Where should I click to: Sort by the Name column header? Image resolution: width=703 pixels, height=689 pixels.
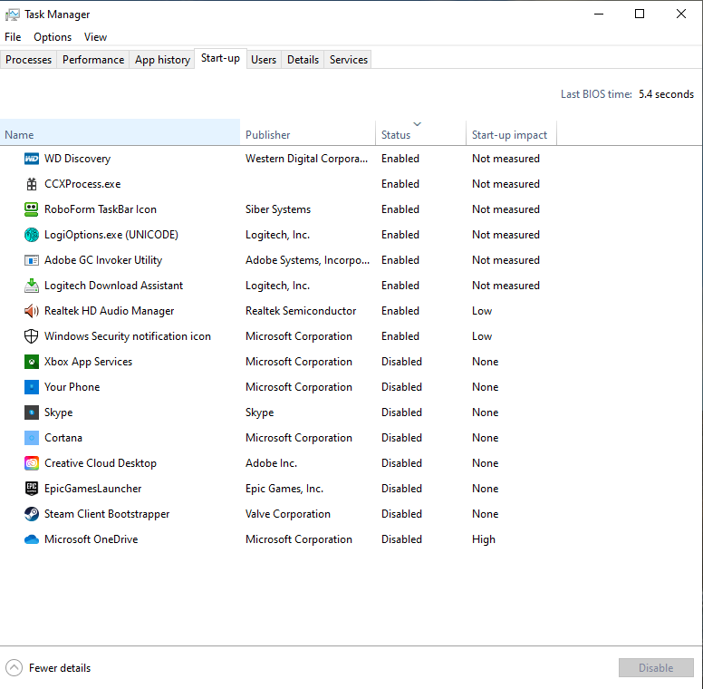pyautogui.click(x=120, y=132)
